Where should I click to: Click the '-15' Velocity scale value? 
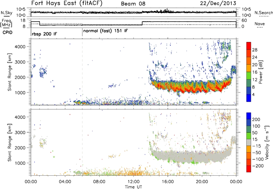click(x=257, y=146)
